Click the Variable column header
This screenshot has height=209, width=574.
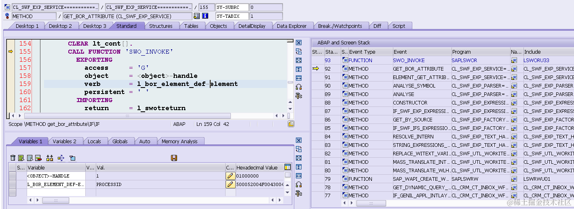coord(56,167)
